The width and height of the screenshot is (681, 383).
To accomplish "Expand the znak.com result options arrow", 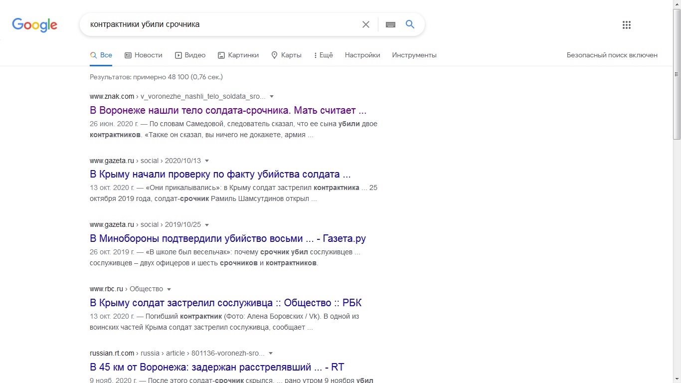I will coord(272,96).
